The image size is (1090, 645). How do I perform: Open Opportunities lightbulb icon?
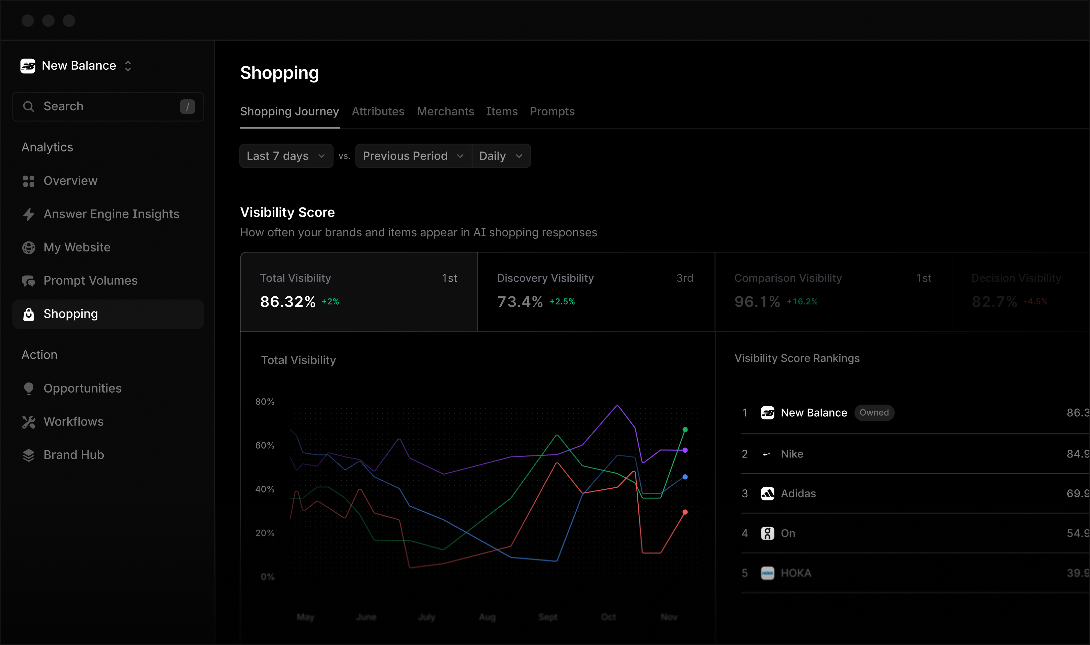(29, 388)
